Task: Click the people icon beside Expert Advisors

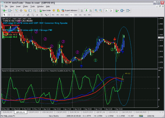Action: [x=58, y=11]
